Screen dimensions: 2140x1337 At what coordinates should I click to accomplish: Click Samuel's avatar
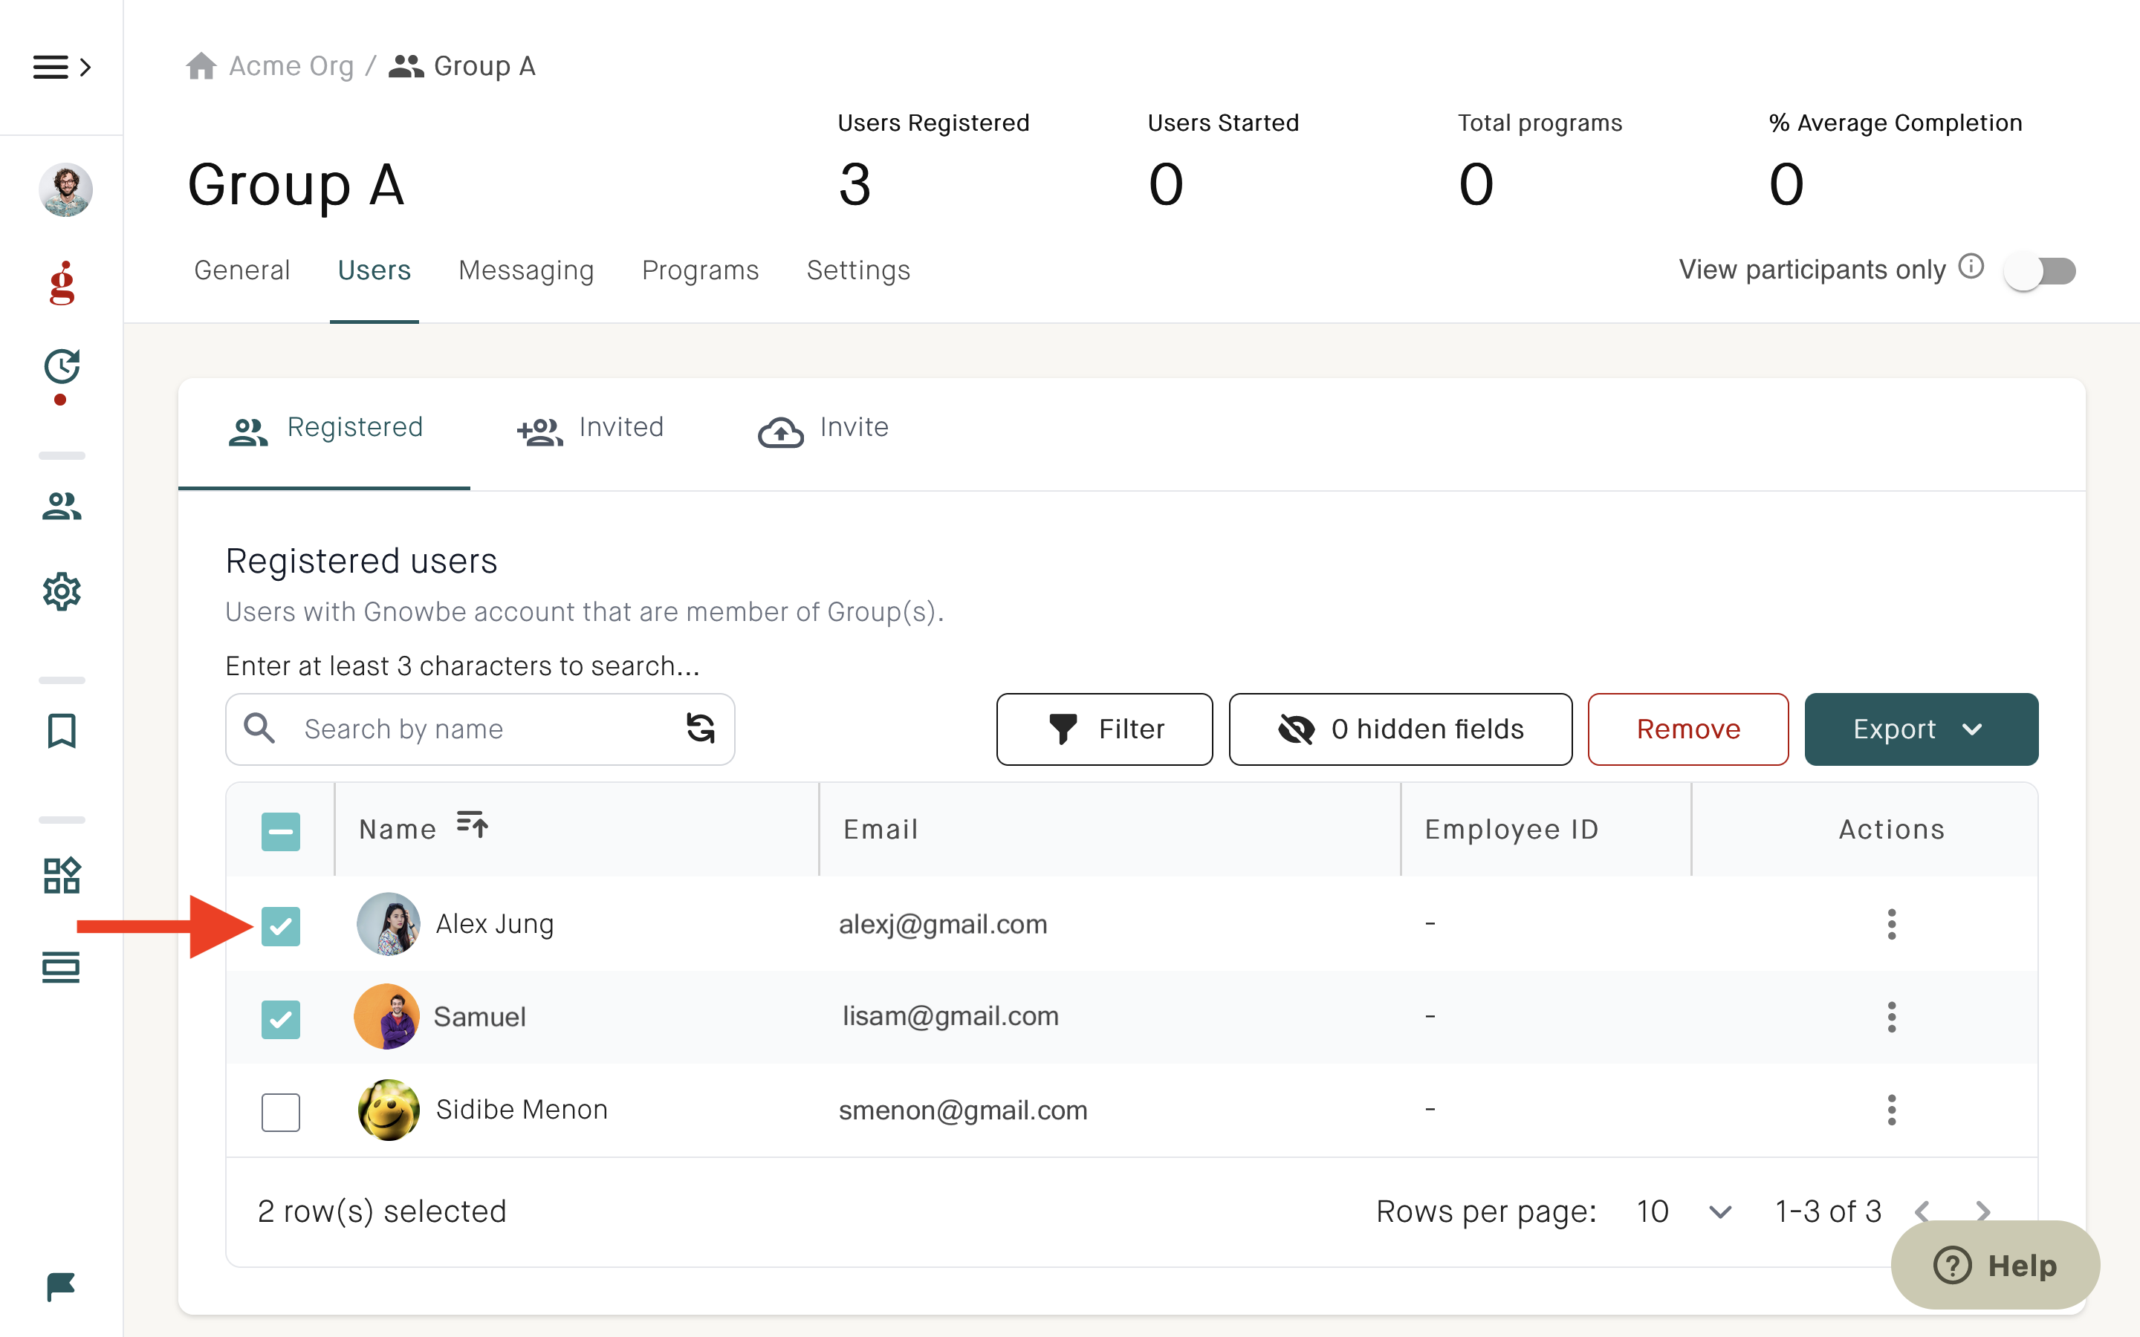386,1017
